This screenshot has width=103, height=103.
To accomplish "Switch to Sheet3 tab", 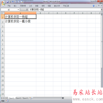I will (25, 98).
